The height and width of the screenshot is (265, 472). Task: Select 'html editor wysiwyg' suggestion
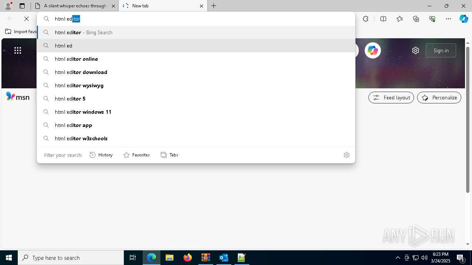196,85
